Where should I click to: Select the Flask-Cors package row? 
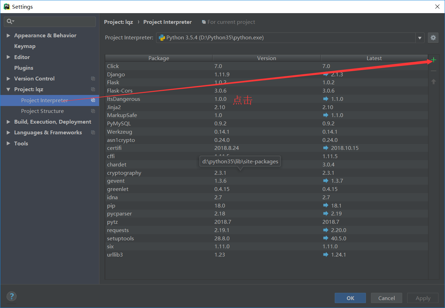[267, 91]
